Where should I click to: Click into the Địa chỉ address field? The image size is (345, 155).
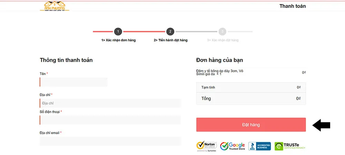pos(110,103)
